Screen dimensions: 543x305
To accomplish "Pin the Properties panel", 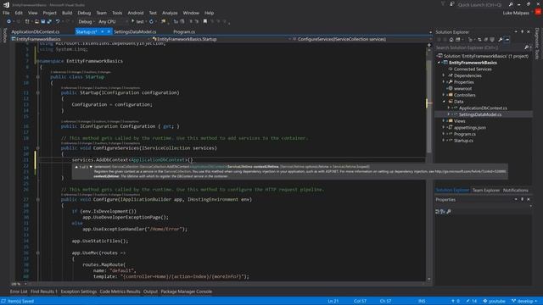I will pyautogui.click(x=523, y=200).
